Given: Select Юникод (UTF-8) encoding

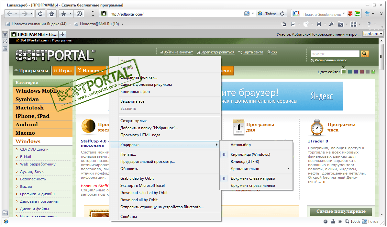Looking at the screenshot, I should pyautogui.click(x=256, y=162).
